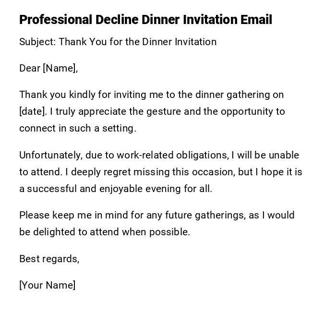Click the word "Subject:" label
336x315 pixels.
[37, 42]
